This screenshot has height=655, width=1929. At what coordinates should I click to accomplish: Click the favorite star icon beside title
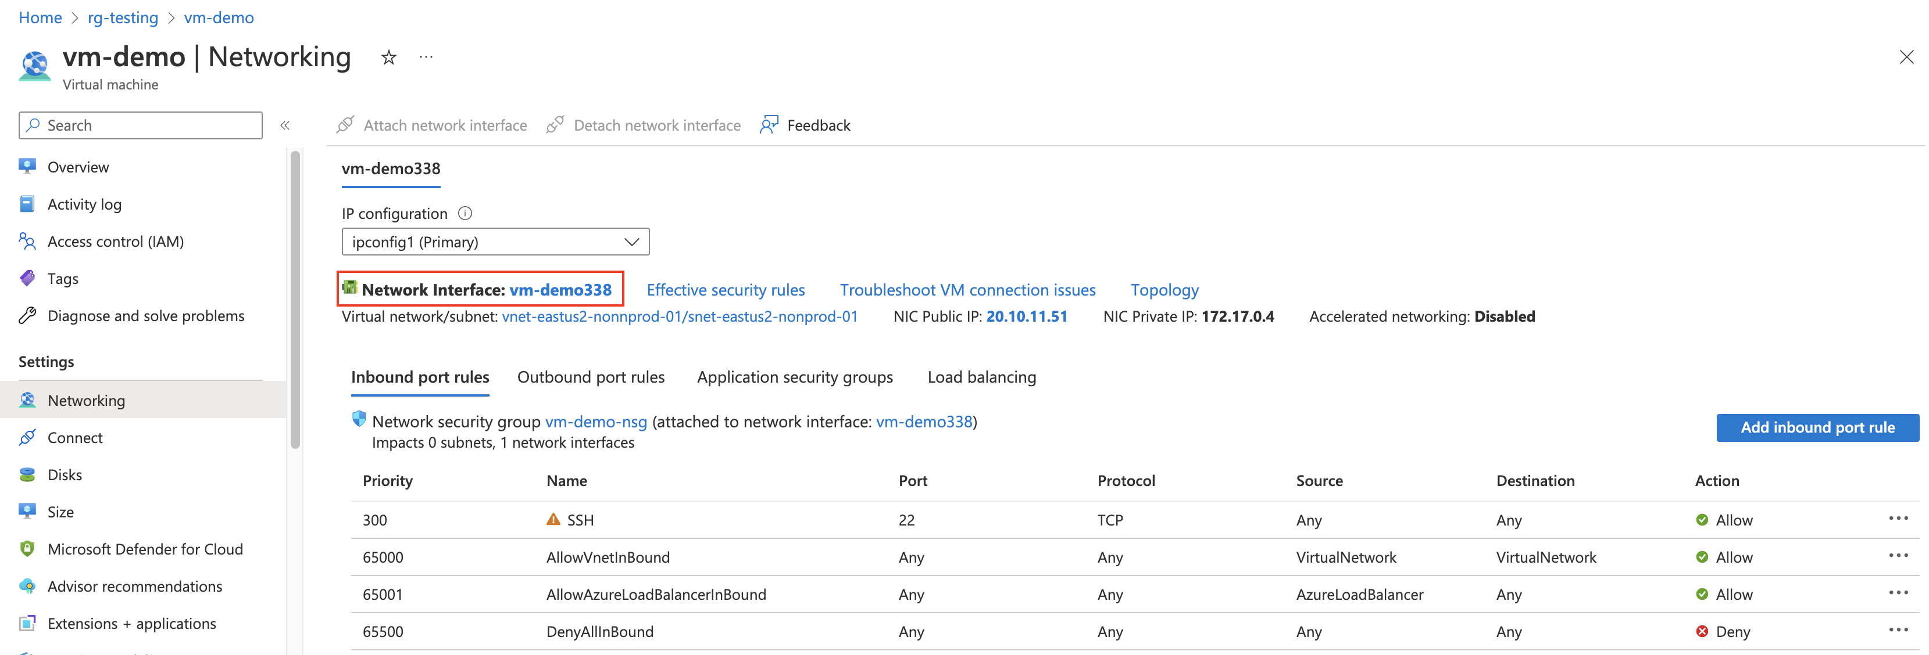click(x=388, y=57)
